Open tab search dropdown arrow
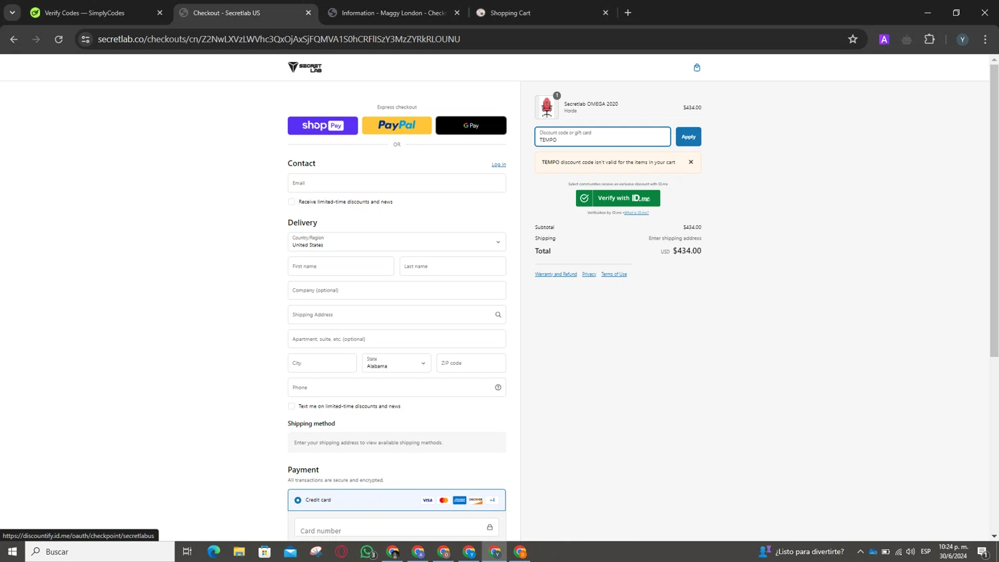This screenshot has height=562, width=999. (12, 13)
